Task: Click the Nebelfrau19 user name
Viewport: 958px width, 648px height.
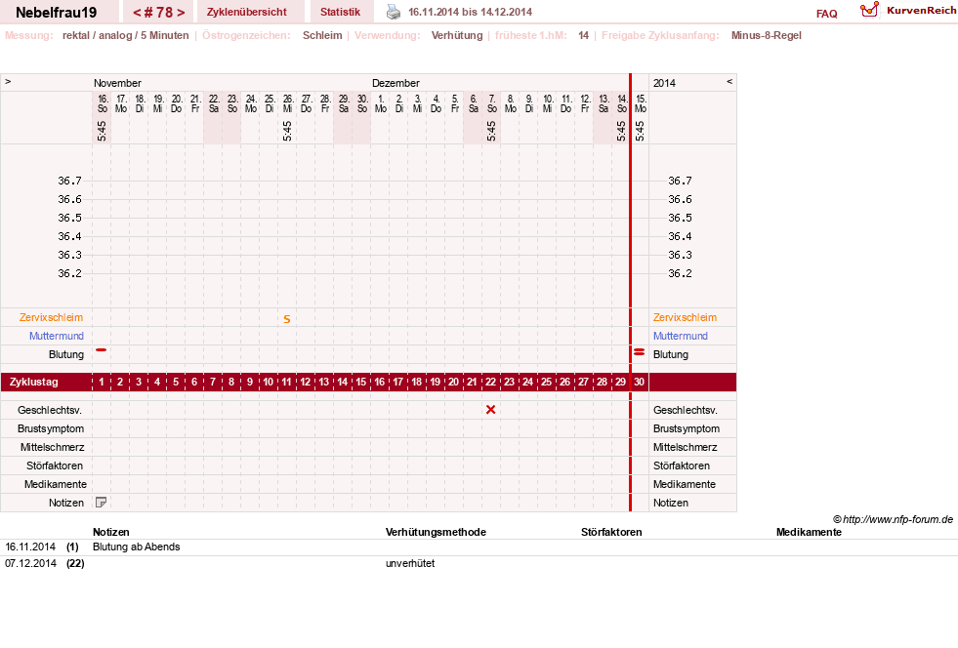Action: [x=57, y=13]
